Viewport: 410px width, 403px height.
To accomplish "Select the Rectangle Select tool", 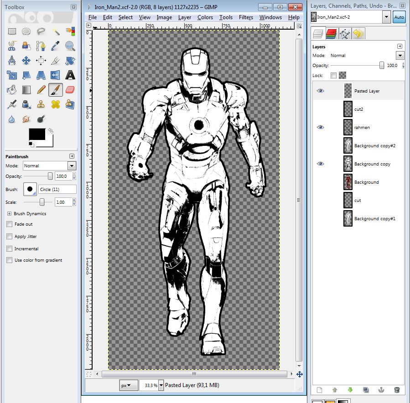I will click(x=12, y=31).
